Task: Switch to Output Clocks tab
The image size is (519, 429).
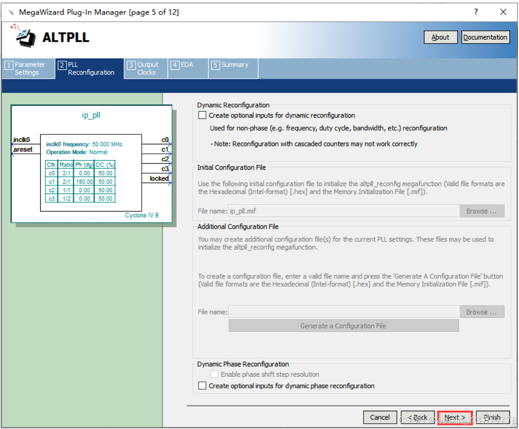Action: coord(146,68)
